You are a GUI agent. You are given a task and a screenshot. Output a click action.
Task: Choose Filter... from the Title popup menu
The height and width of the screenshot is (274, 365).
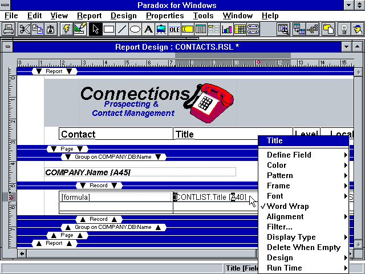[303, 227]
